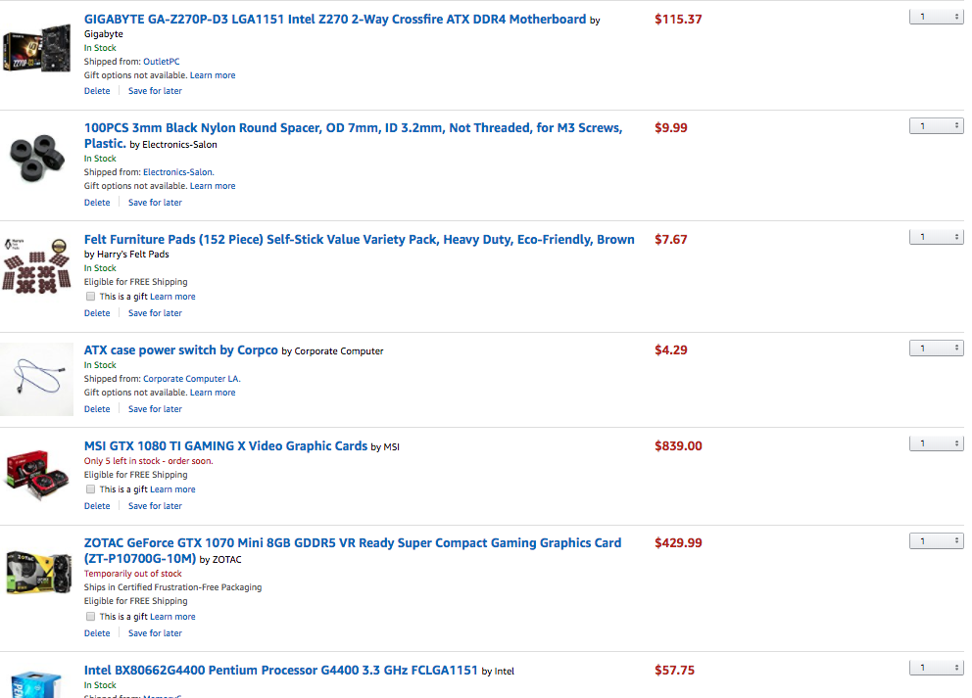This screenshot has width=972, height=698.
Task: Open the felt furniture pads thumbnail
Action: [36, 267]
